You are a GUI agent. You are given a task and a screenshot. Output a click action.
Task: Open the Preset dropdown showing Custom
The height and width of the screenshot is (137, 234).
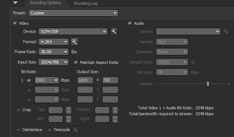73,13
